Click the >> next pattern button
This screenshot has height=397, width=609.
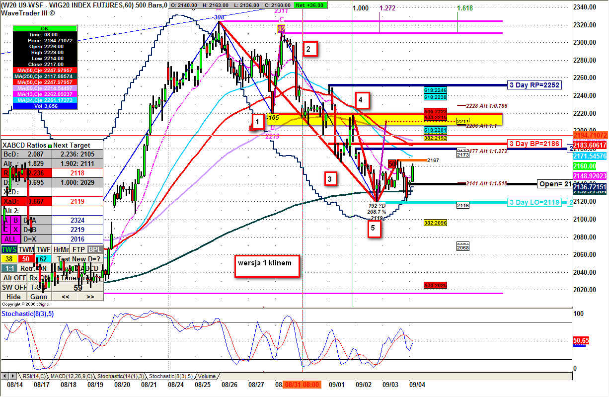(x=90, y=297)
